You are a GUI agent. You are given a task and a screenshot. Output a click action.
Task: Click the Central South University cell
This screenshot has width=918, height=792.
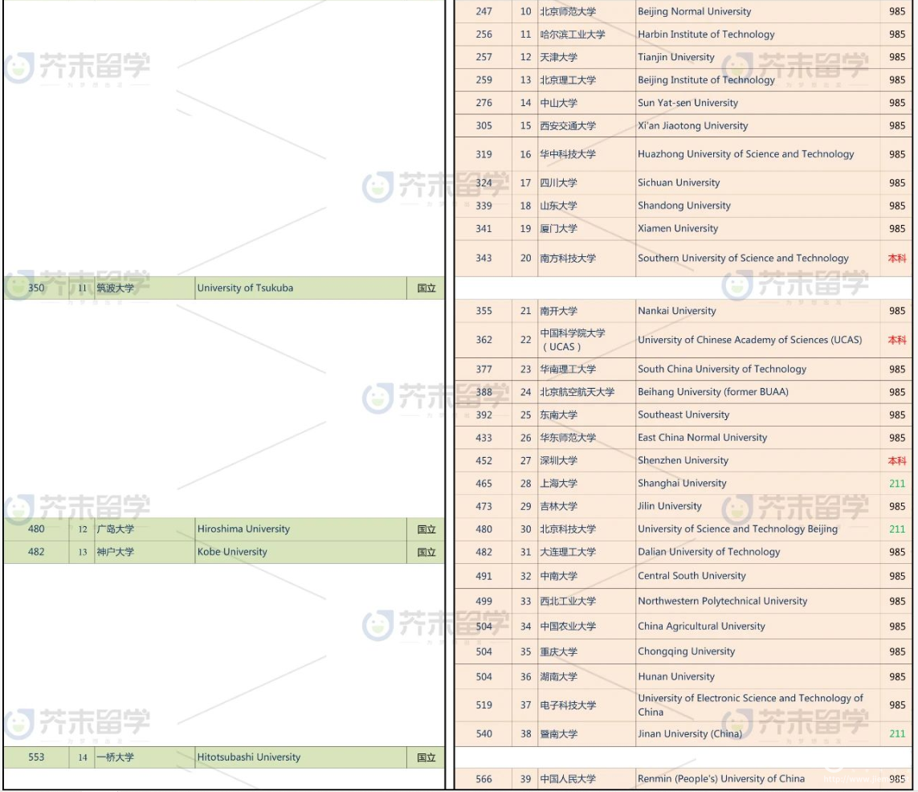[x=757, y=576]
